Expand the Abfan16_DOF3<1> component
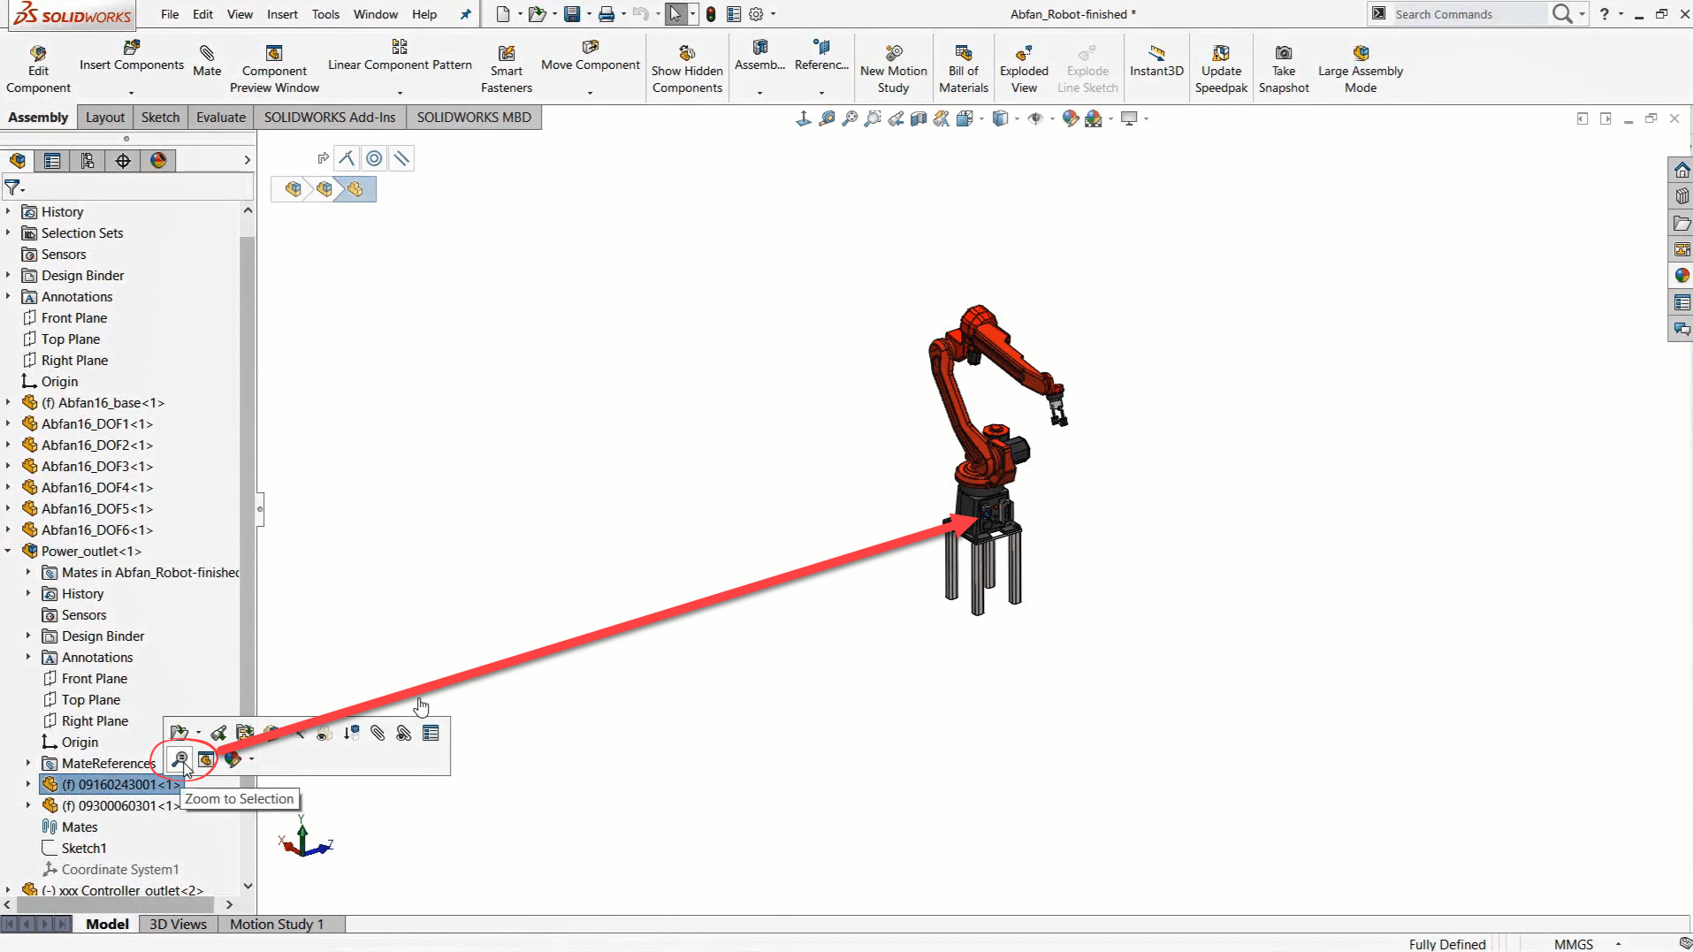1693x952 pixels. (8, 466)
